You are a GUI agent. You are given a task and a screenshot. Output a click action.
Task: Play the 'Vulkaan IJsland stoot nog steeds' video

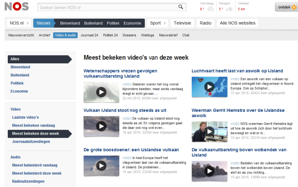click(x=101, y=126)
